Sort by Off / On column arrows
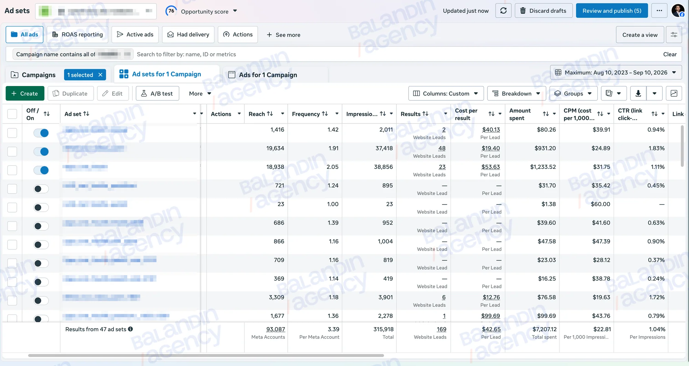689x366 pixels. [x=47, y=114]
